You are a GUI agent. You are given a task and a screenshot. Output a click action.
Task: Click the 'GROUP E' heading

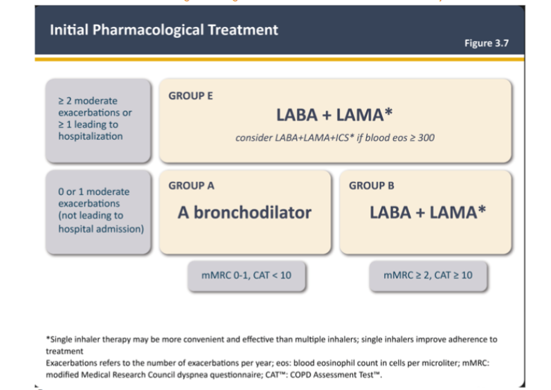click(190, 96)
